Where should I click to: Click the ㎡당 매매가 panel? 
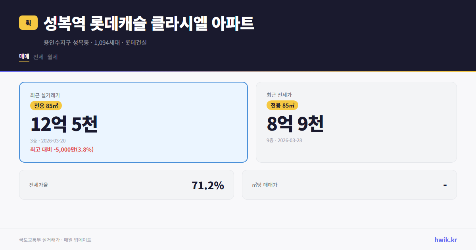coord(349,185)
